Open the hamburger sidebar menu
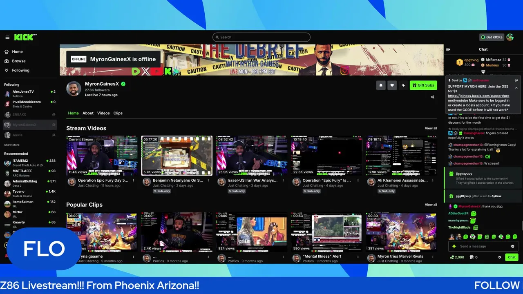Image resolution: width=523 pixels, height=294 pixels. click(7, 37)
